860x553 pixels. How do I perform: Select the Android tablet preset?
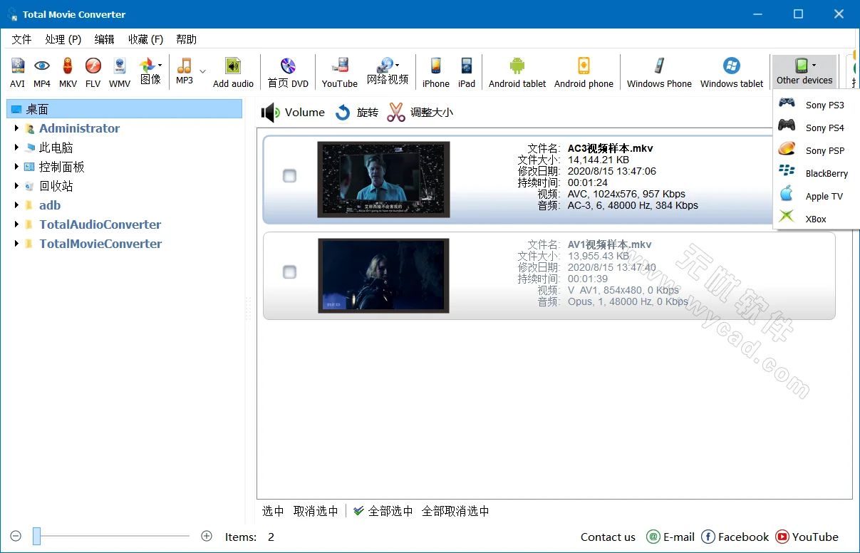click(517, 71)
